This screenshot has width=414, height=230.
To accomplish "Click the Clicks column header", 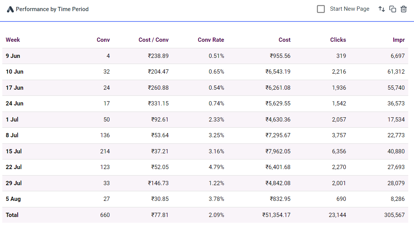I will pos(338,40).
